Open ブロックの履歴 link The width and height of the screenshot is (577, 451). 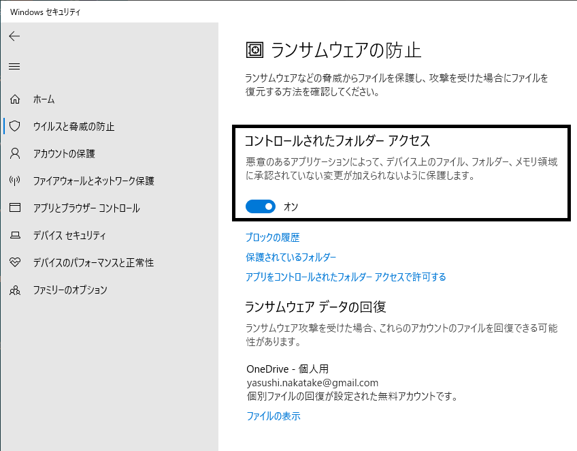point(273,237)
